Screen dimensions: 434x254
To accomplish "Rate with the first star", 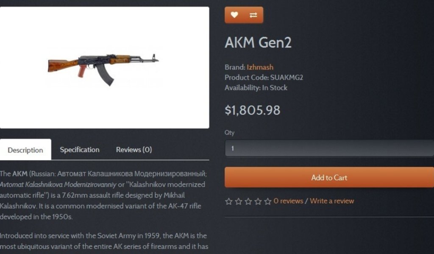I will [229, 201].
